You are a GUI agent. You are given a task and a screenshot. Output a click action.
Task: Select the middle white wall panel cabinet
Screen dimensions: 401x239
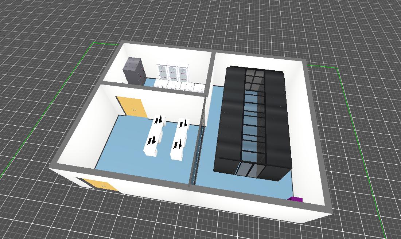172,73
